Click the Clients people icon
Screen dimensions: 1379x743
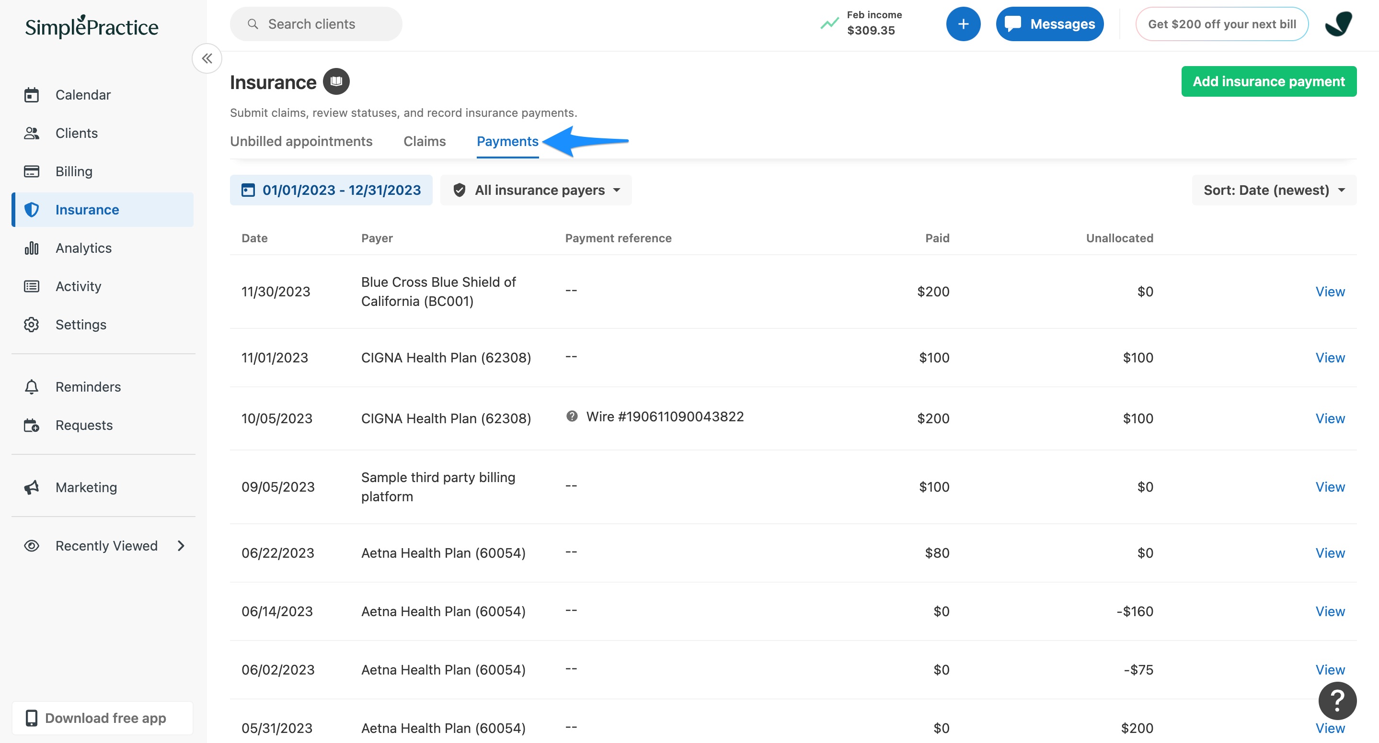[x=32, y=133]
